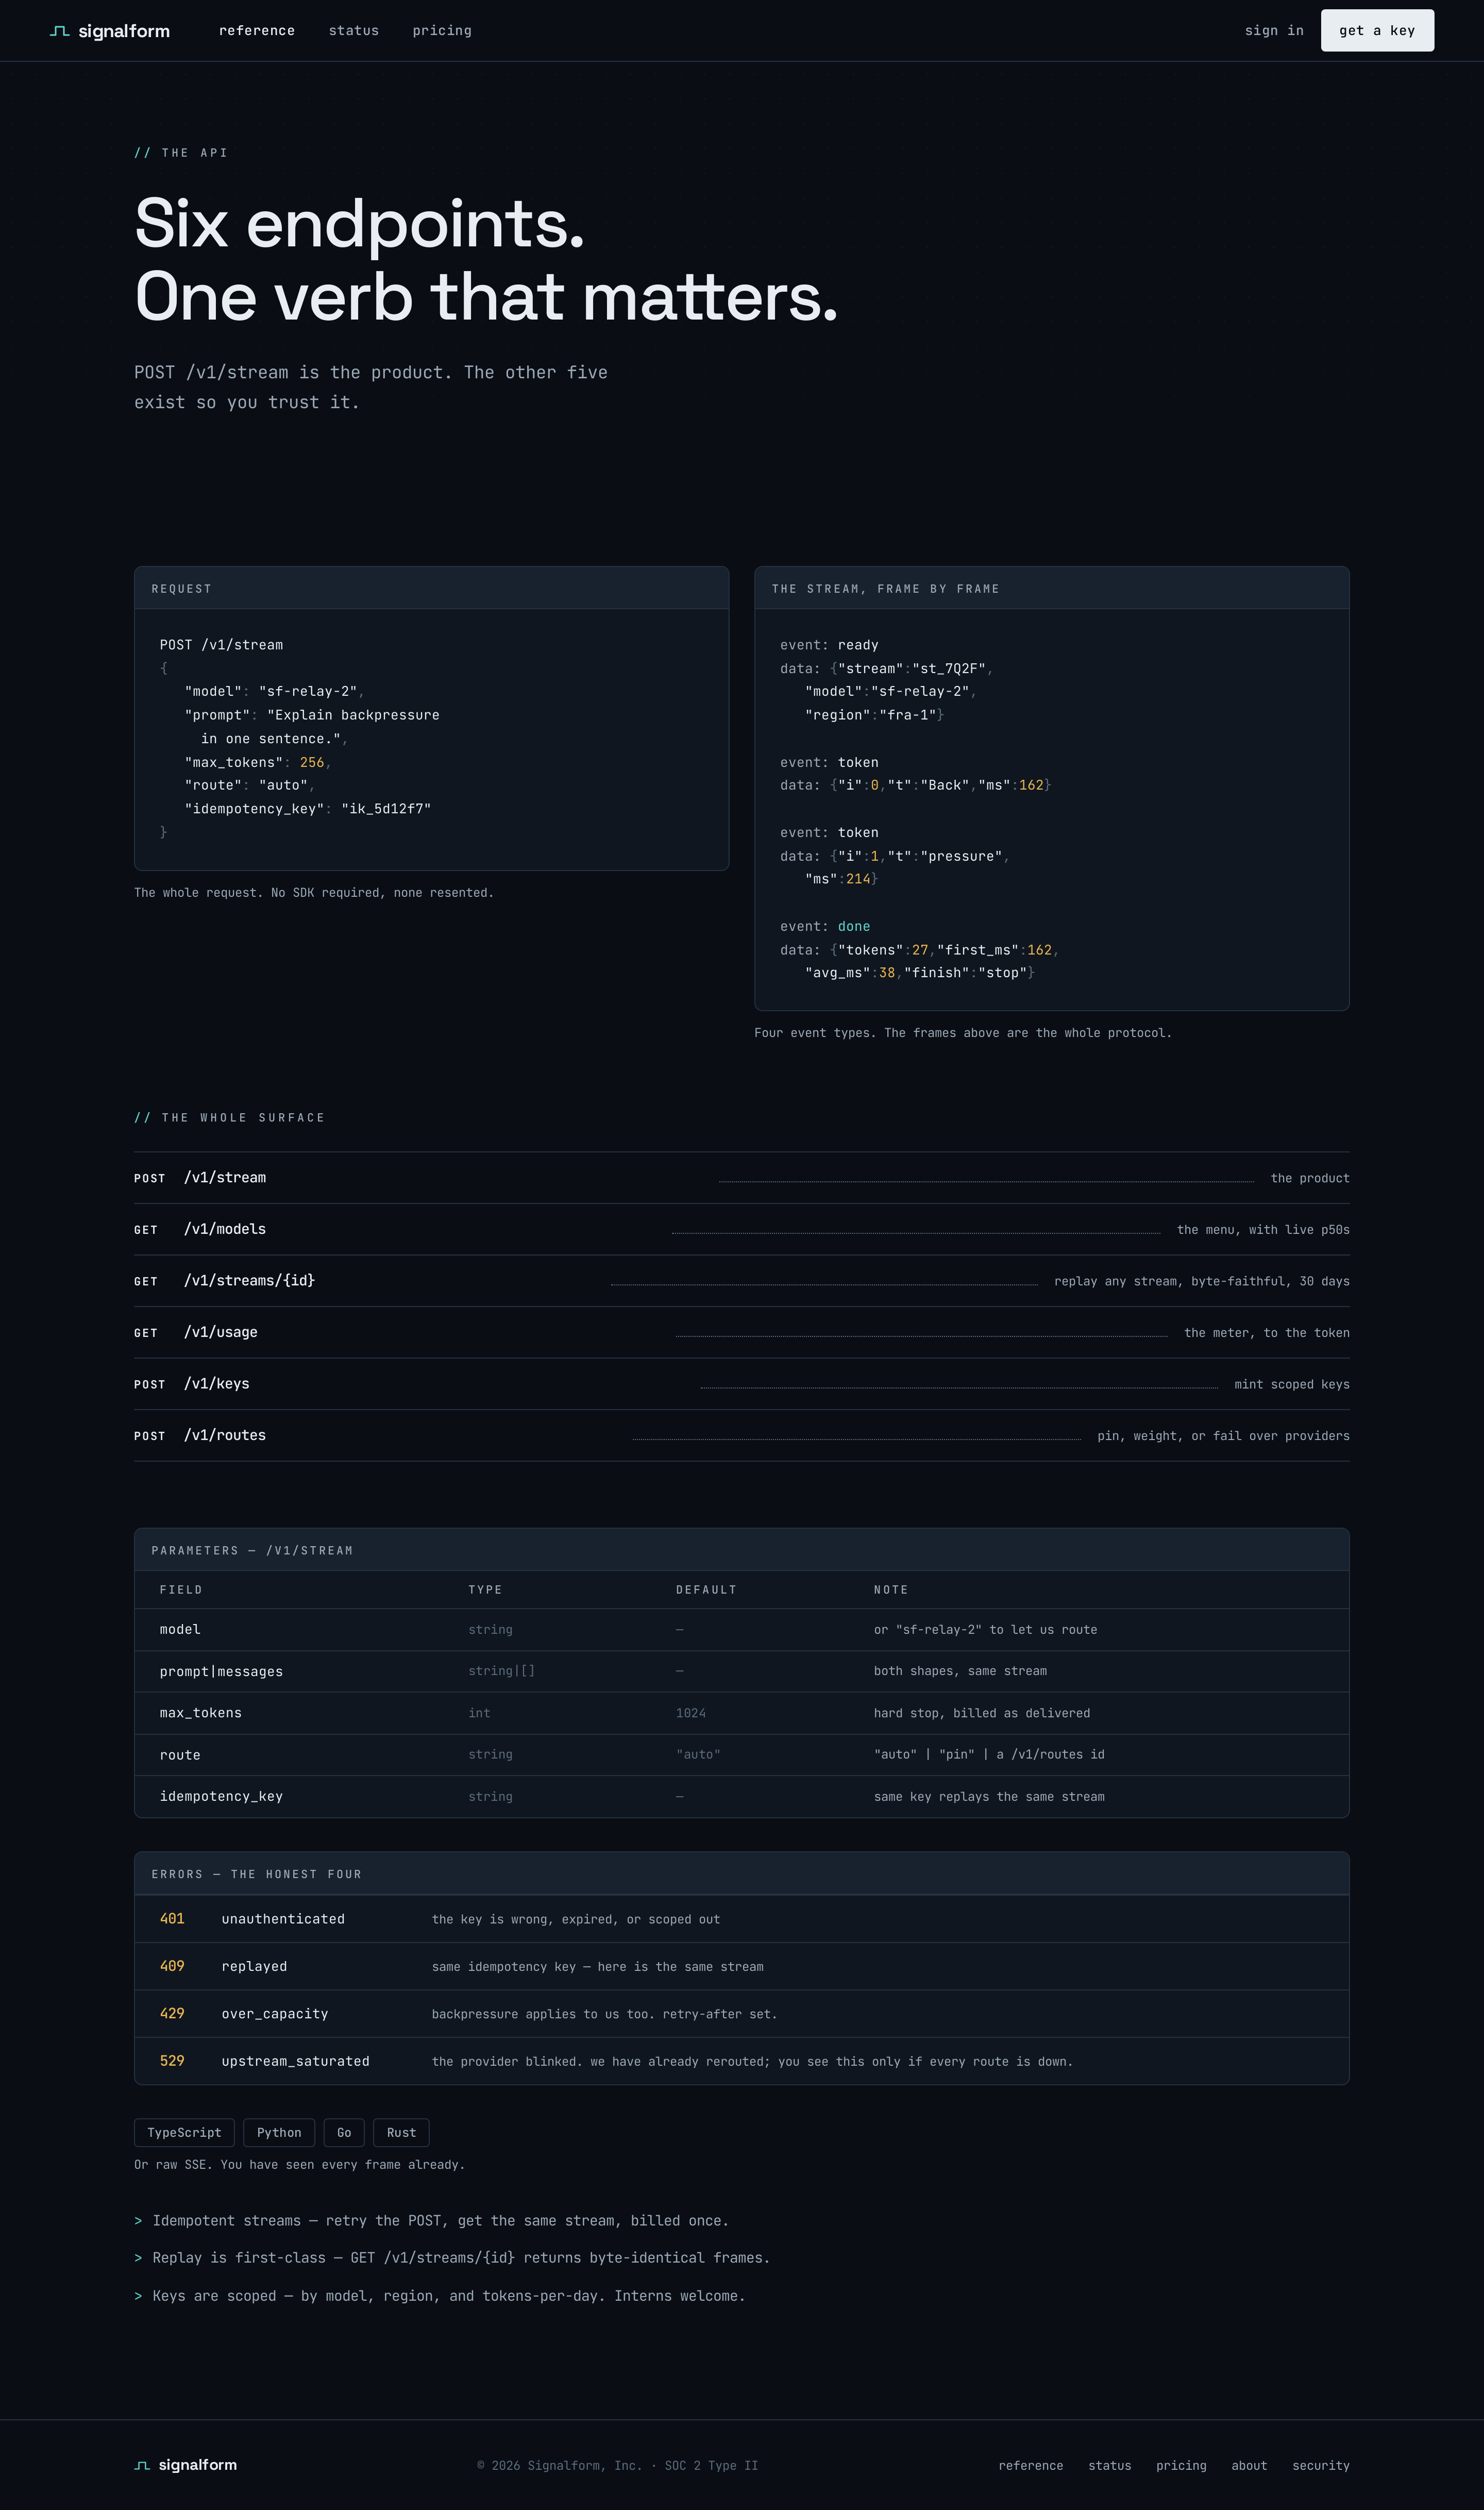This screenshot has height=2510, width=1484.
Task: Click the "Replay is first-class" bullet line
Action: coord(452,2258)
